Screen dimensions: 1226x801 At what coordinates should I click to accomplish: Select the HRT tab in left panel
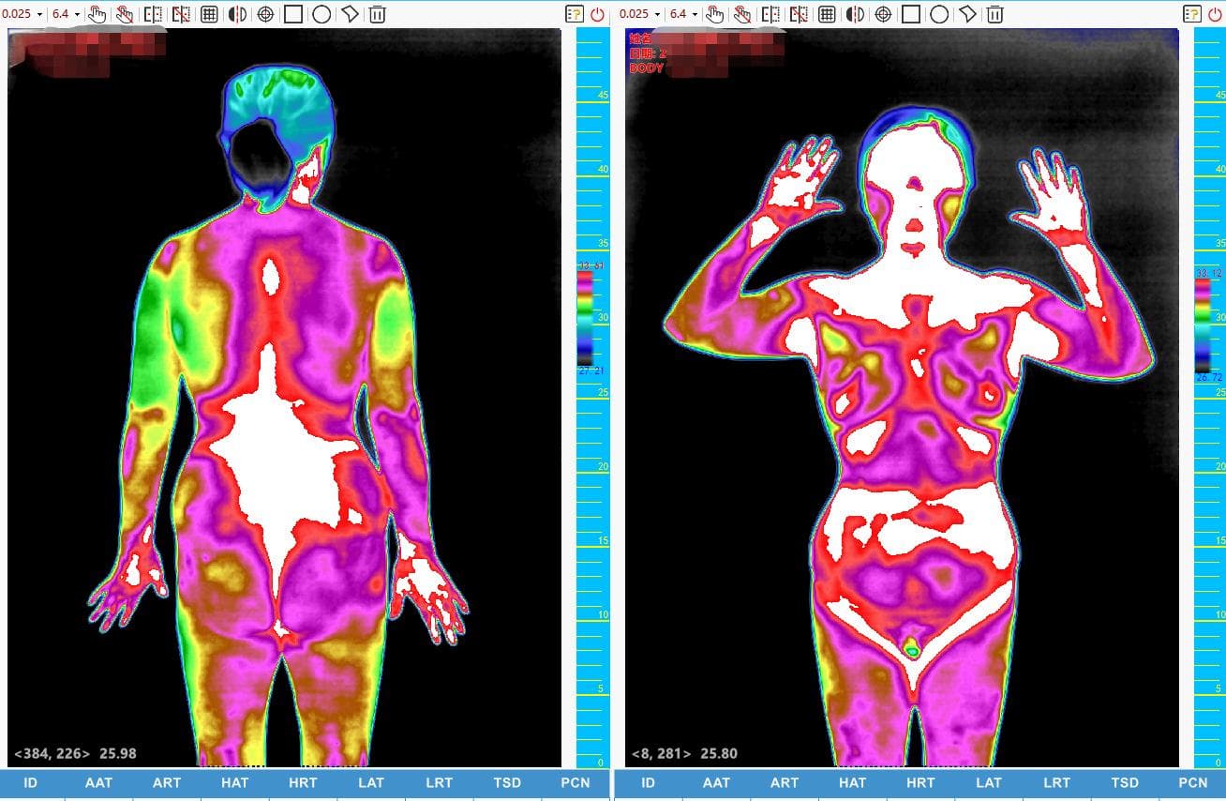[303, 783]
